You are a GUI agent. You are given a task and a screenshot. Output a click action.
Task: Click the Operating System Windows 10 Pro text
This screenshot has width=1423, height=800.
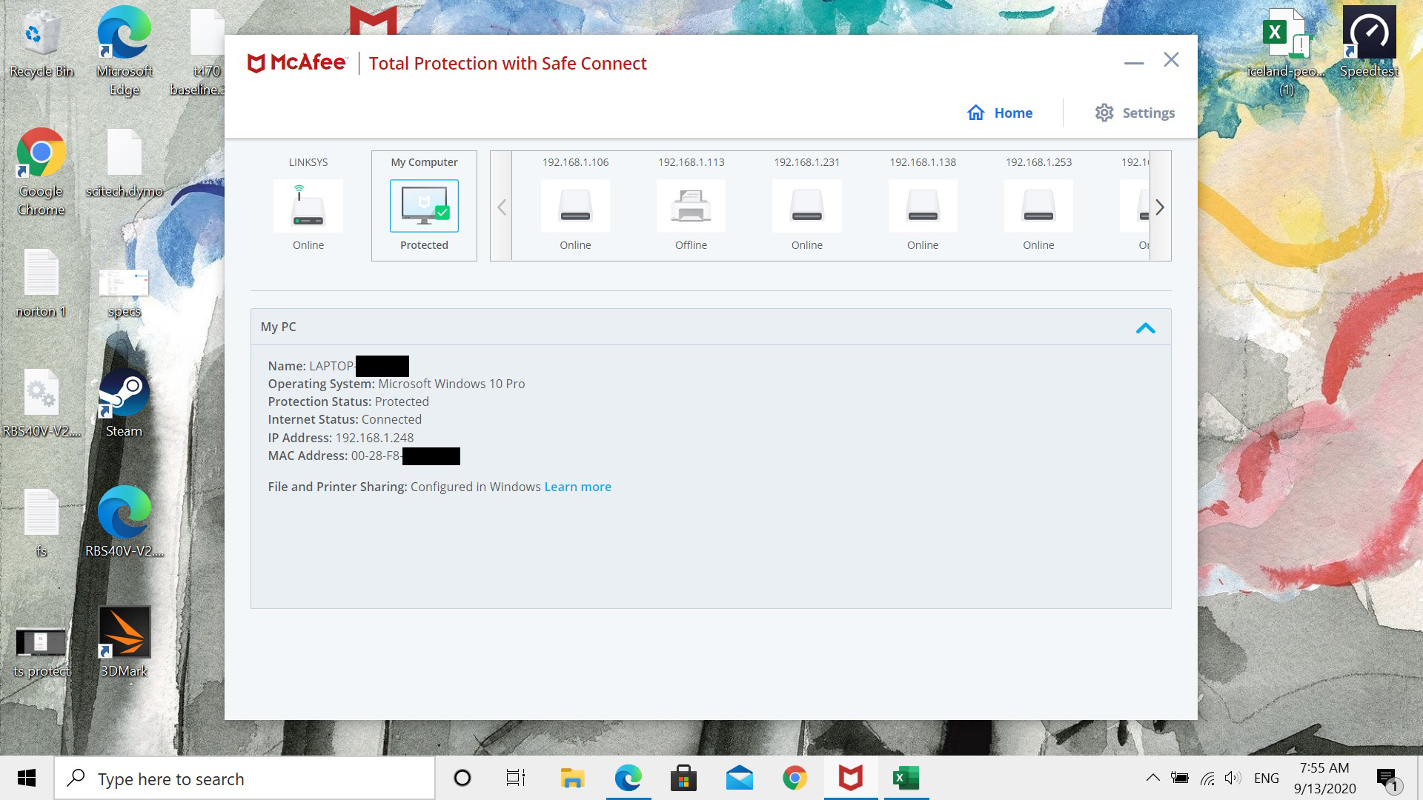(x=397, y=384)
